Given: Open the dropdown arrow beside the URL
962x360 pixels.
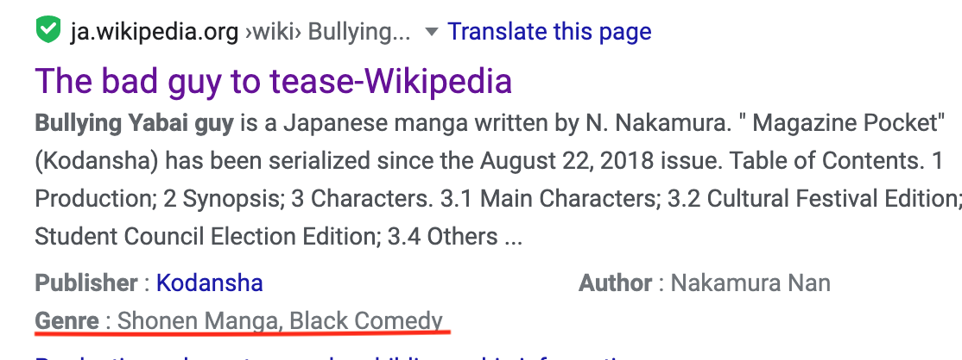Looking at the screenshot, I should [431, 34].
